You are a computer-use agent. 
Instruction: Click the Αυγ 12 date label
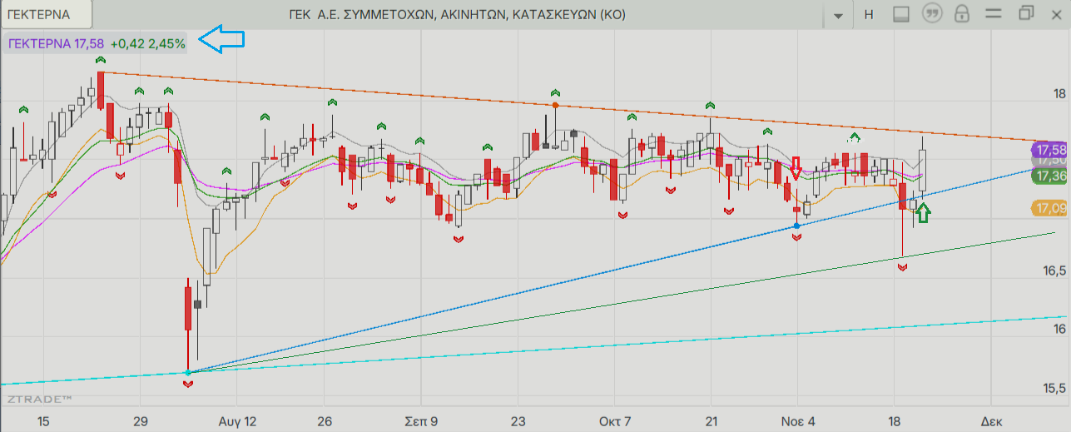tap(237, 420)
